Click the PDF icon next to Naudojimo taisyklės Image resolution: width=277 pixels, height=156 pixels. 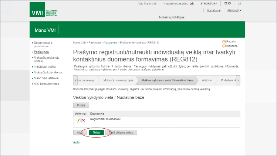click(192, 4)
